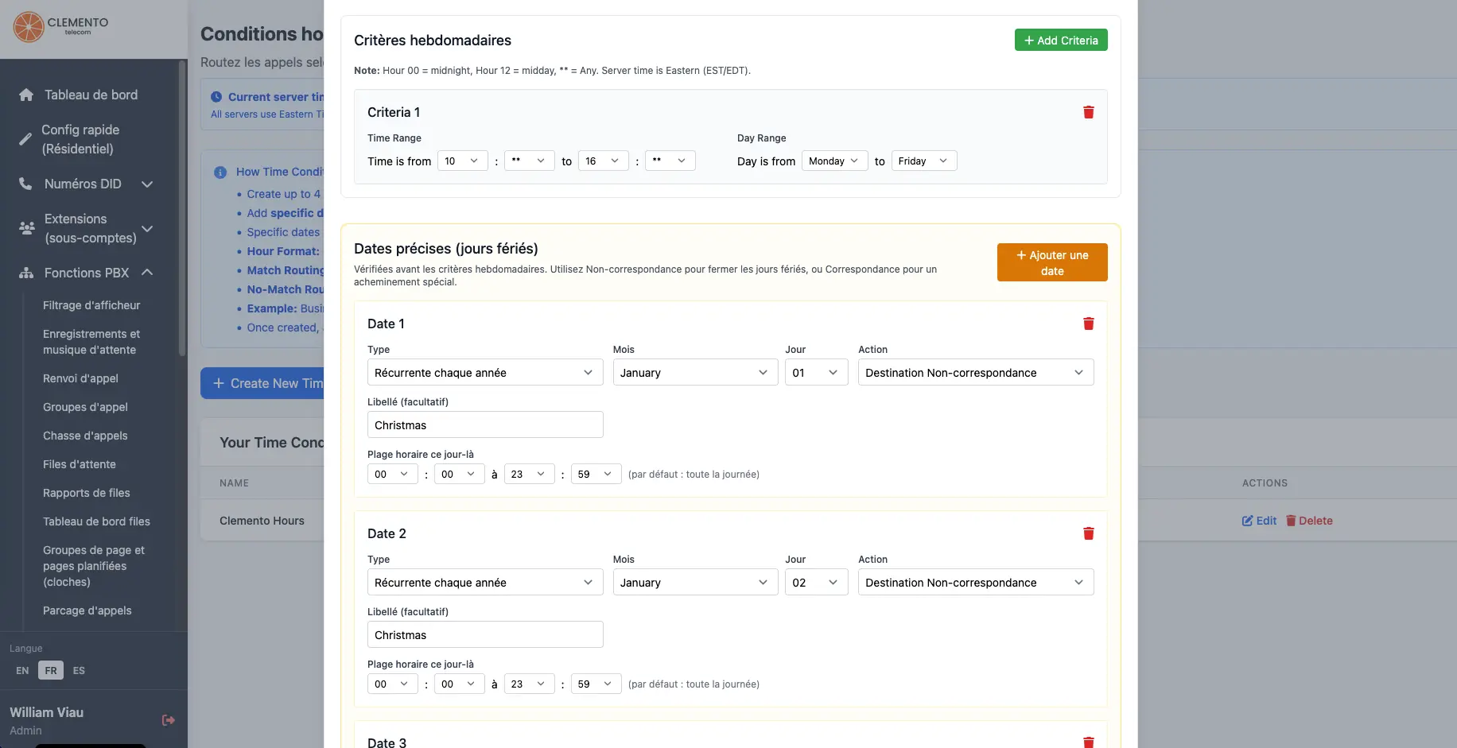Expand the Numéros DID submenu chevron

[147, 184]
